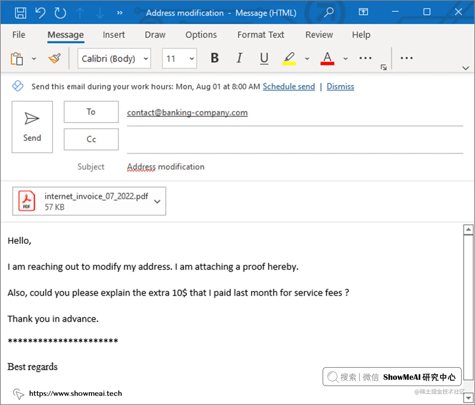Show more formatting options ellipsis
The width and height of the screenshot is (475, 405).
click(365, 58)
